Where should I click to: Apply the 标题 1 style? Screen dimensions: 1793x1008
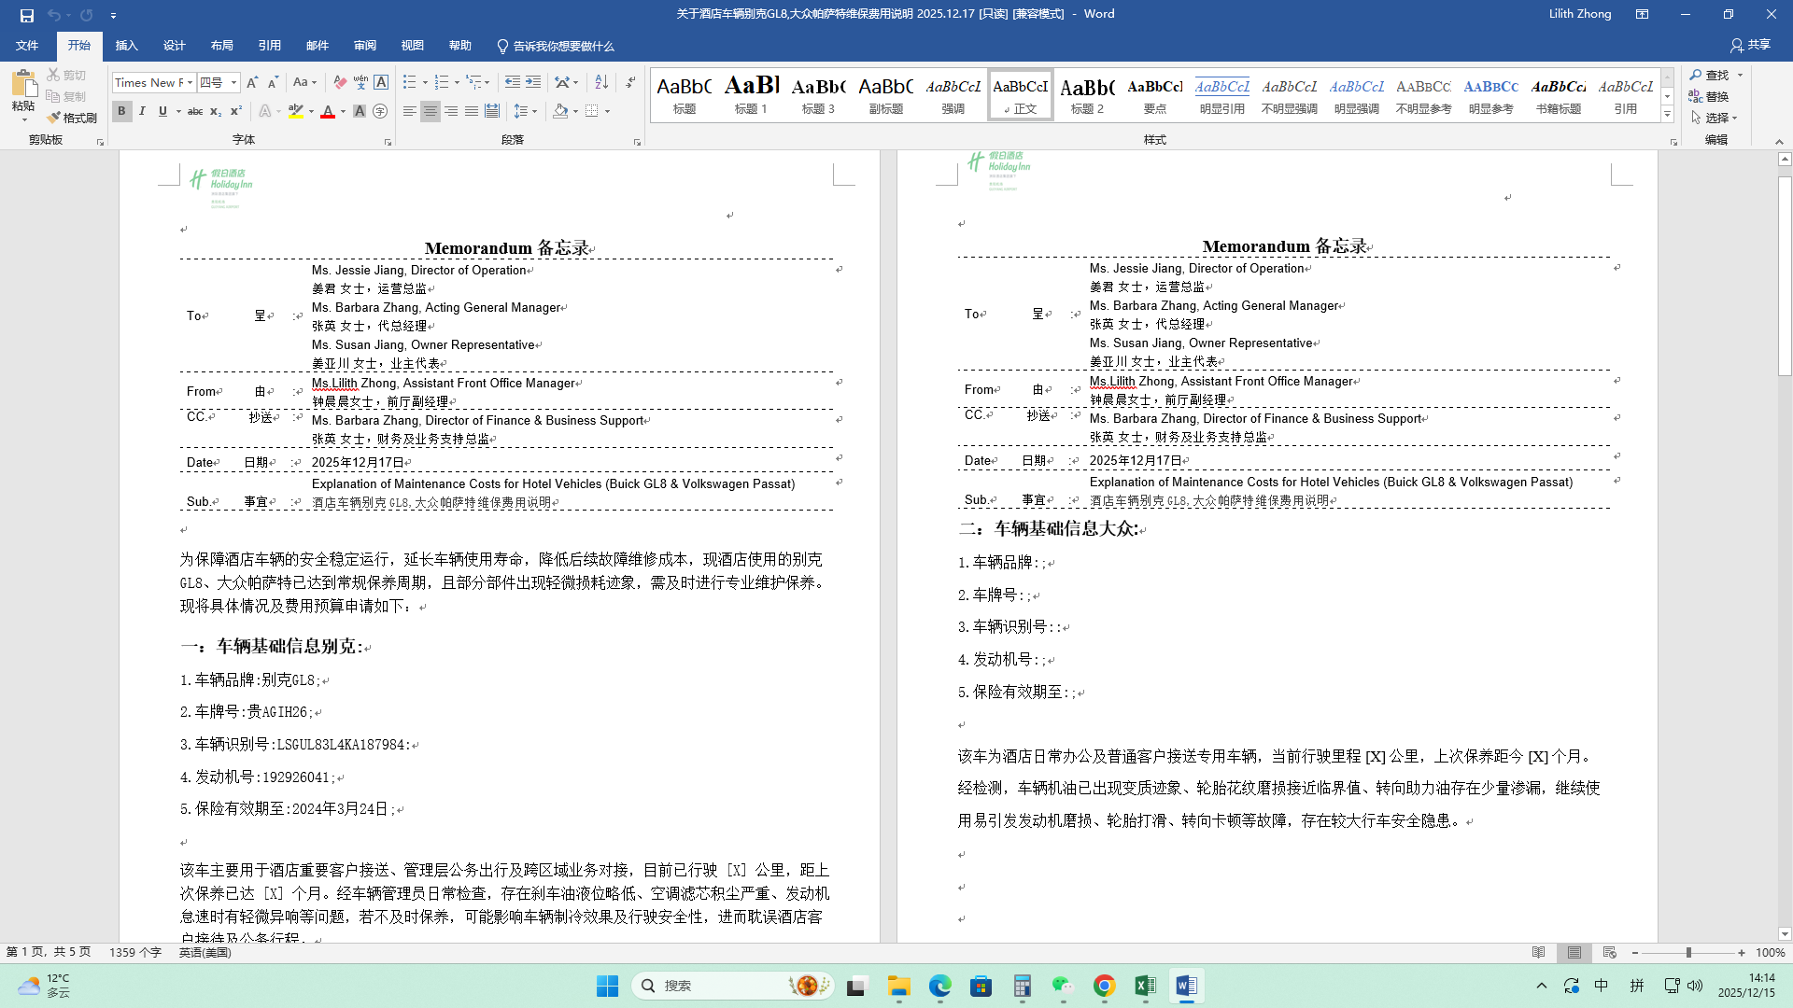[x=751, y=94]
